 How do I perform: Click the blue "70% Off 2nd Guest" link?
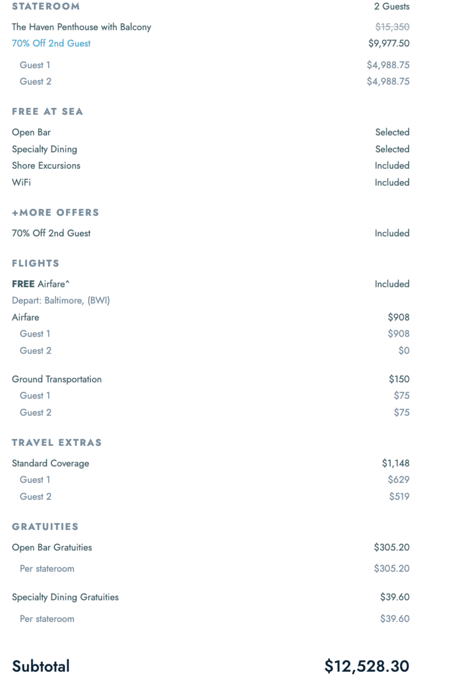(x=51, y=44)
